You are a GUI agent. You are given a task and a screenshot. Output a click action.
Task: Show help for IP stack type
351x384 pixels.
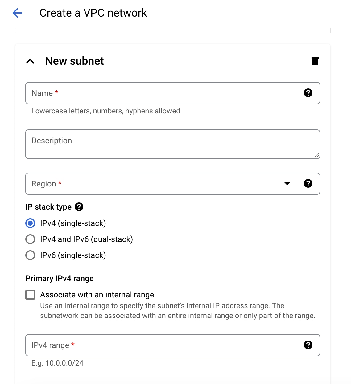pyautogui.click(x=79, y=207)
